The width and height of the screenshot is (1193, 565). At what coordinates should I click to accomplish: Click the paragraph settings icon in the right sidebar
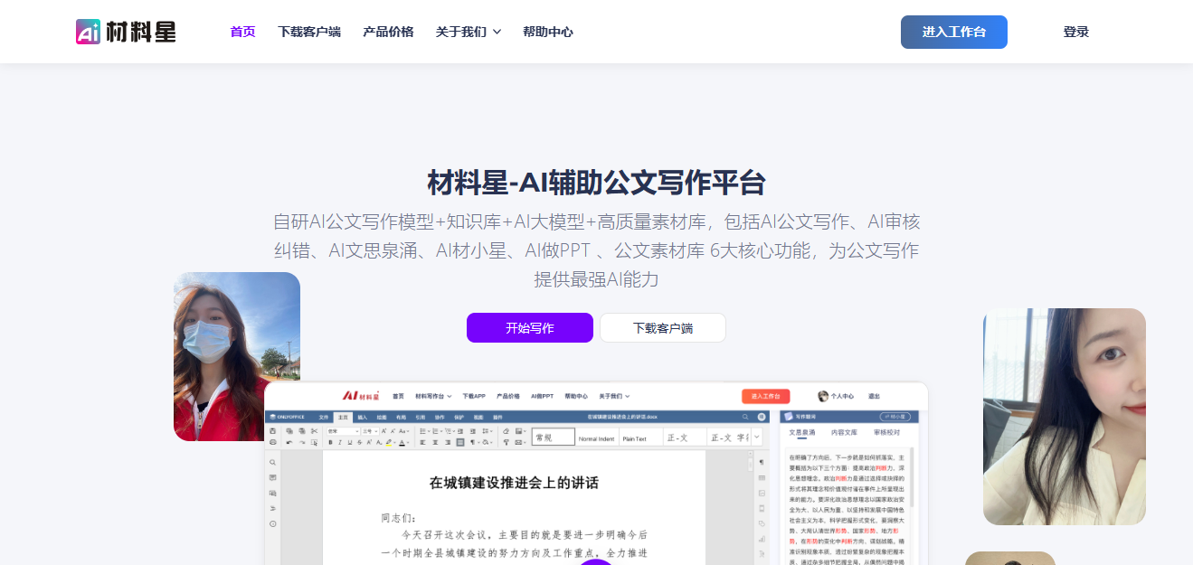tap(762, 462)
